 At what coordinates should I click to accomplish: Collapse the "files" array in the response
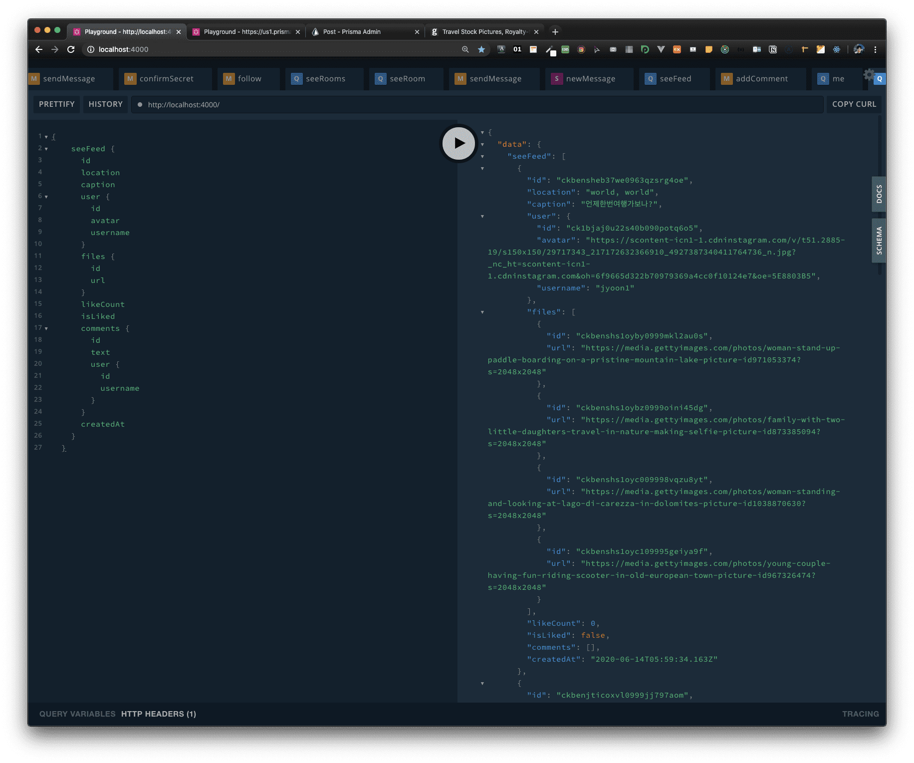point(482,312)
